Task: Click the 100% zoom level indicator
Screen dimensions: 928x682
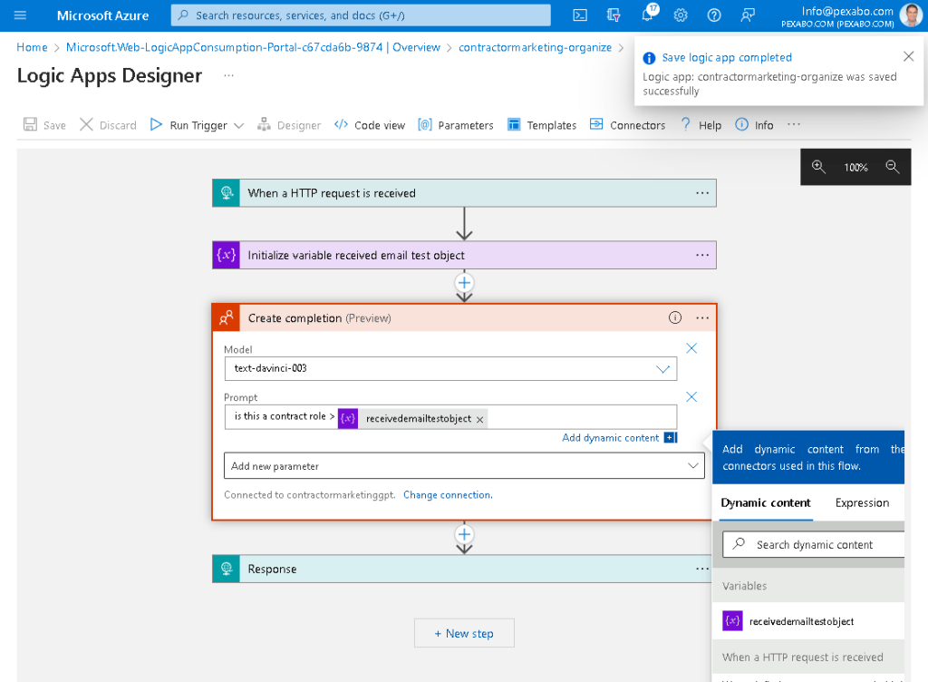Action: (x=855, y=168)
